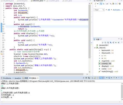Click the New Task icon in Task List

coord(95,4)
